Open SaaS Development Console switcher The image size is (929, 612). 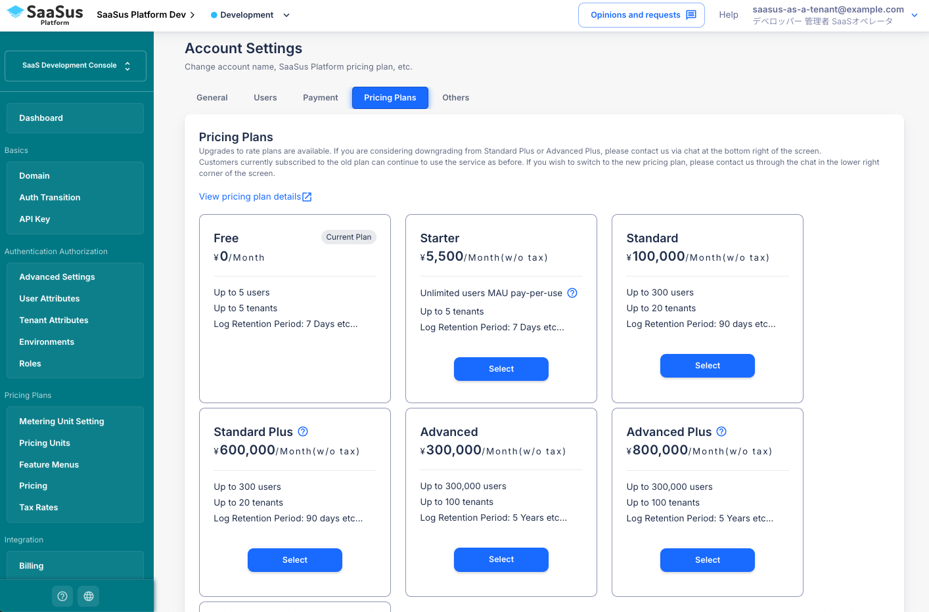click(76, 66)
